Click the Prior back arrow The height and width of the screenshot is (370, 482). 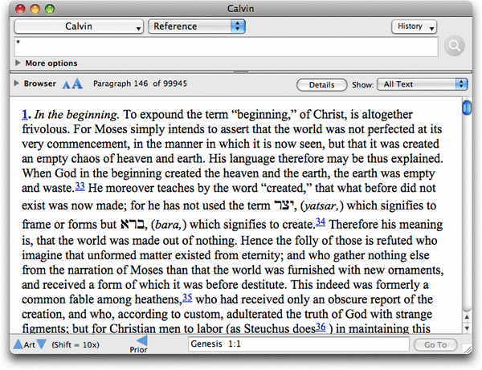click(x=141, y=340)
